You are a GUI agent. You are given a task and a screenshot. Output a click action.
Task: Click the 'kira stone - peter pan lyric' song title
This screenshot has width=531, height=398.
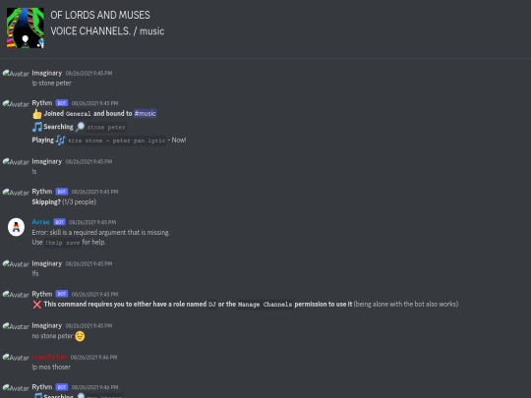coord(116,141)
